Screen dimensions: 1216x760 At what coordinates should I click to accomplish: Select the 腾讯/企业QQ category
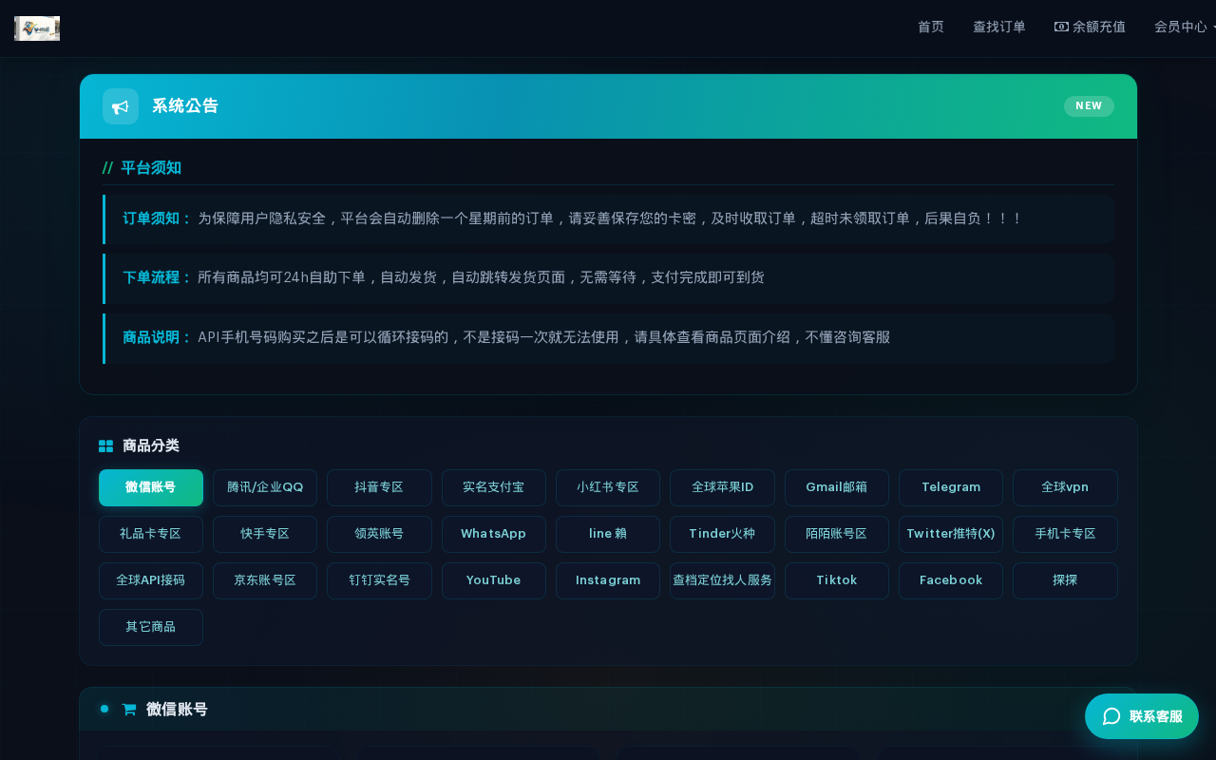(x=265, y=487)
